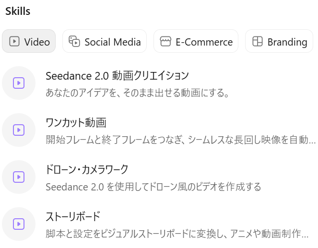Image resolution: width=318 pixels, height=248 pixels.
Task: Click the ワンカット動画 skill's purple play icon
Action: pyautogui.click(x=19, y=130)
